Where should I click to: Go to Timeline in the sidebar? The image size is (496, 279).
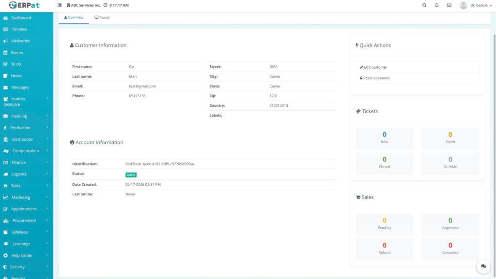click(x=19, y=29)
